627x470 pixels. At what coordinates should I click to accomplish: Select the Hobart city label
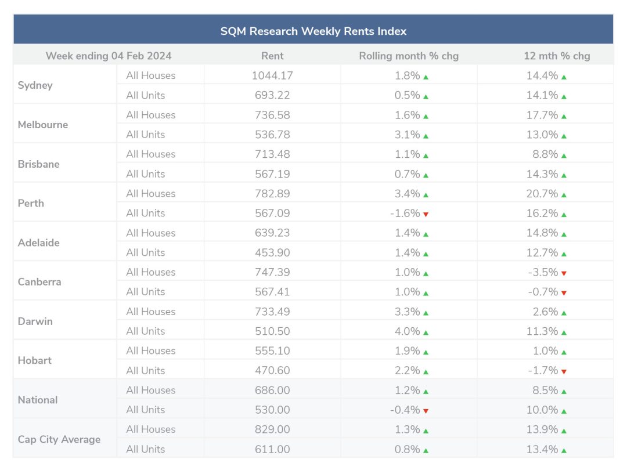point(34,360)
